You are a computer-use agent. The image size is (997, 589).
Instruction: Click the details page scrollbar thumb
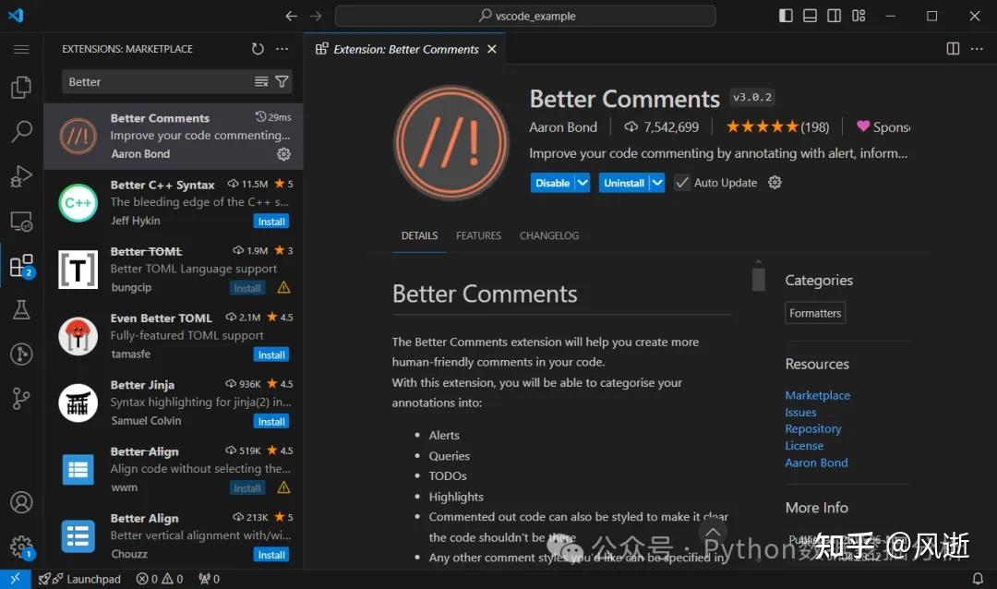(758, 279)
